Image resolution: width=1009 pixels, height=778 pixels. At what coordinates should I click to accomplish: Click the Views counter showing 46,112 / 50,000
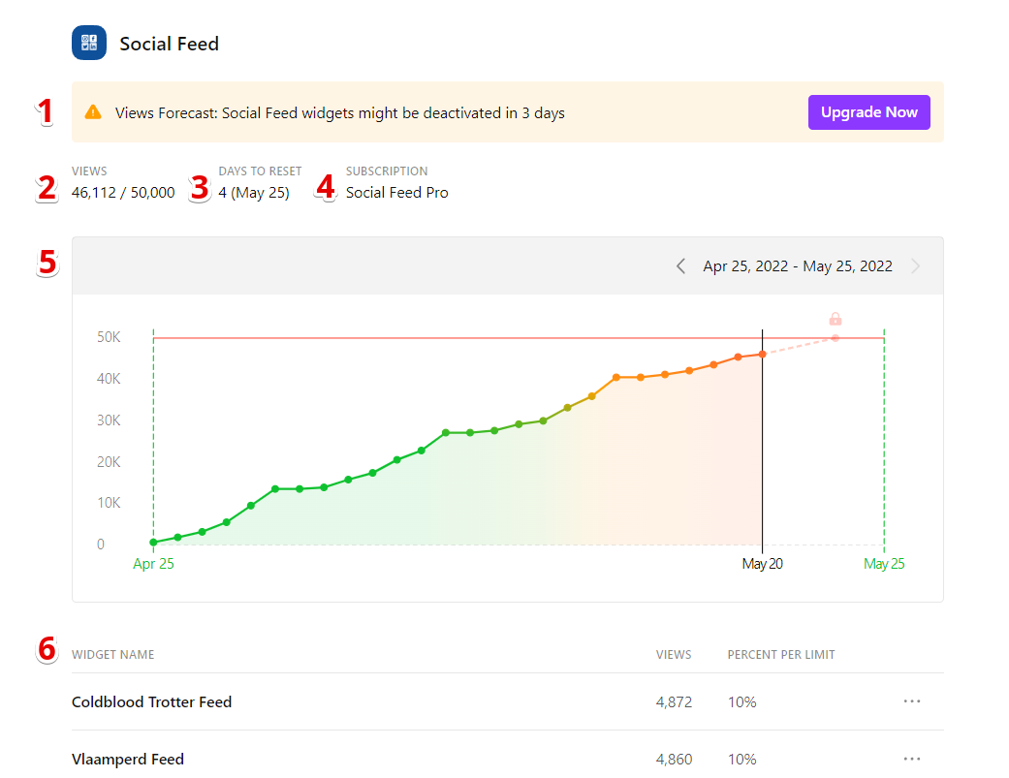[x=123, y=192]
